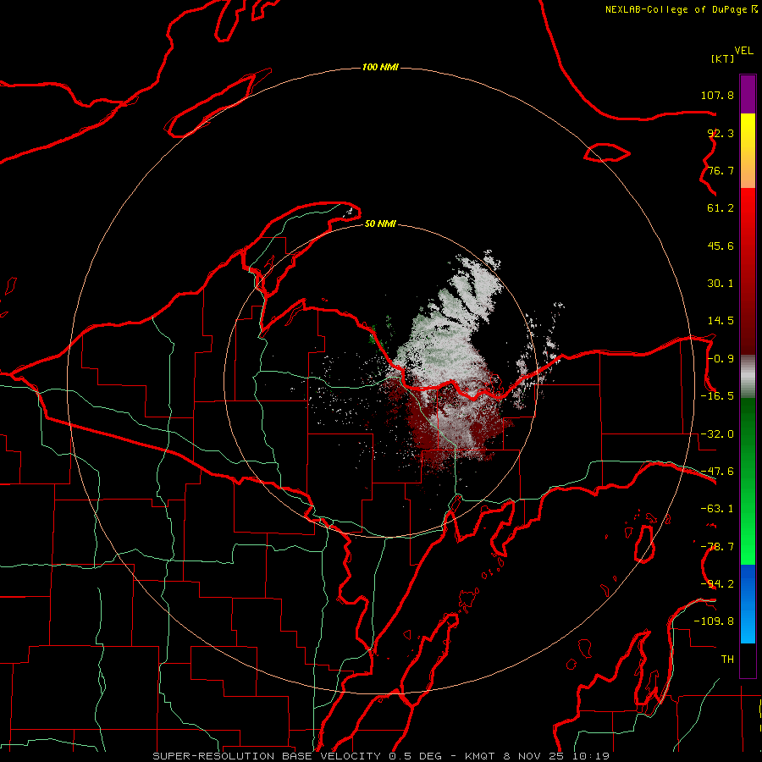Click the gray near-zero segment of the color bar
762x762 pixels.
(x=748, y=377)
